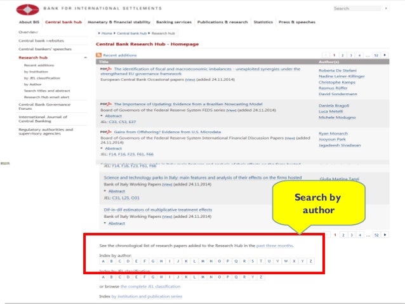This screenshot has width=405, height=304.
Task: Open Research Hub email alert sidebar item
Action: tap(46, 97)
